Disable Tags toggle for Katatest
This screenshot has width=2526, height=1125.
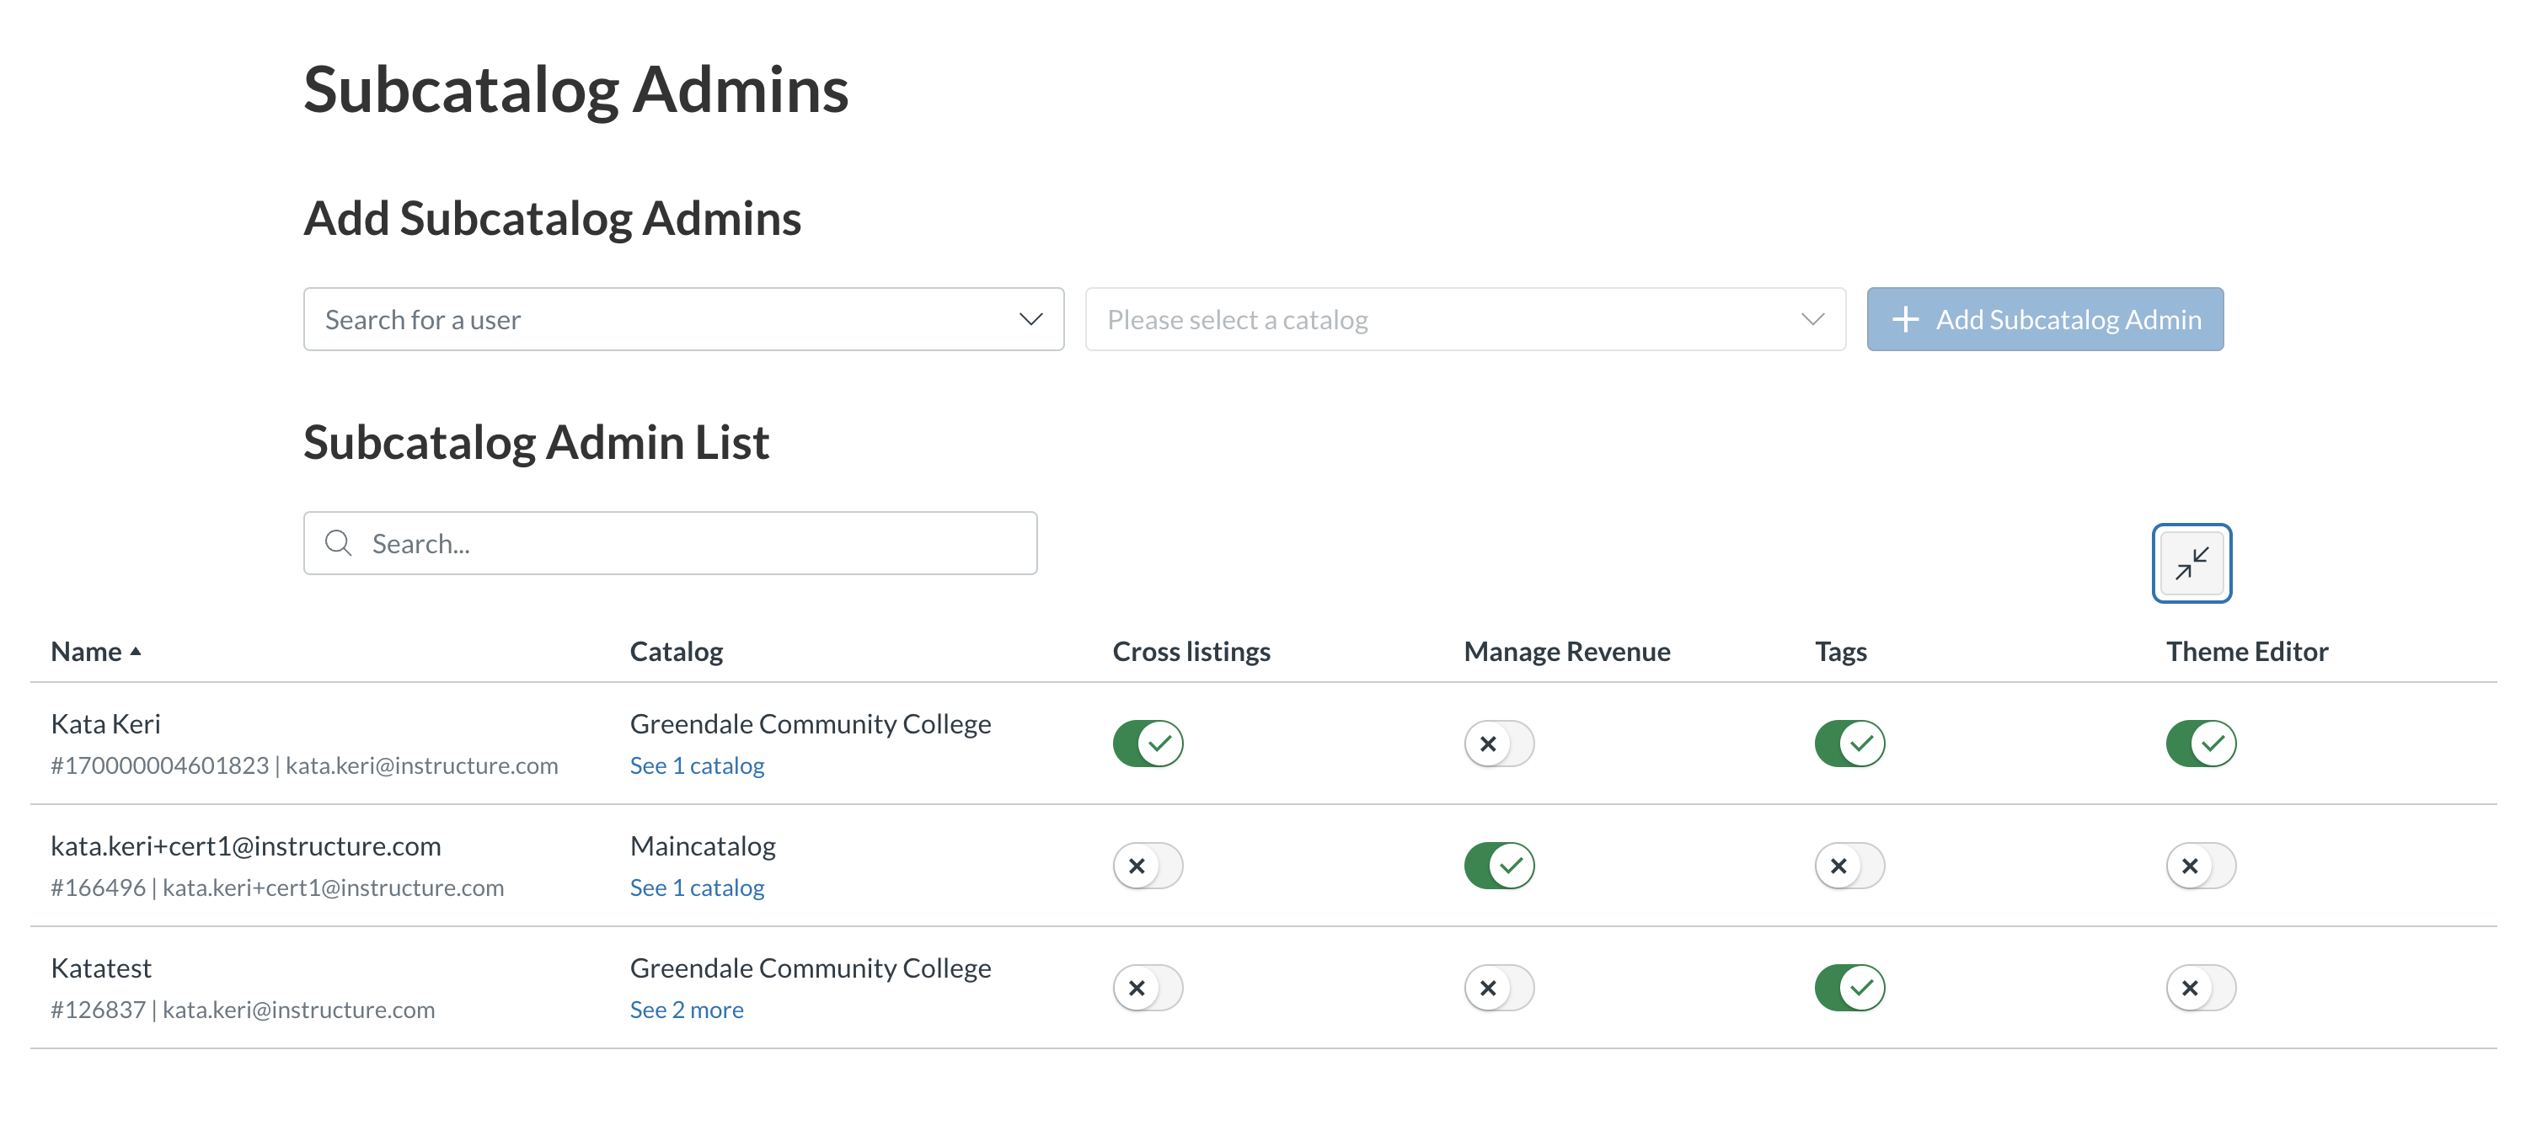point(1849,988)
